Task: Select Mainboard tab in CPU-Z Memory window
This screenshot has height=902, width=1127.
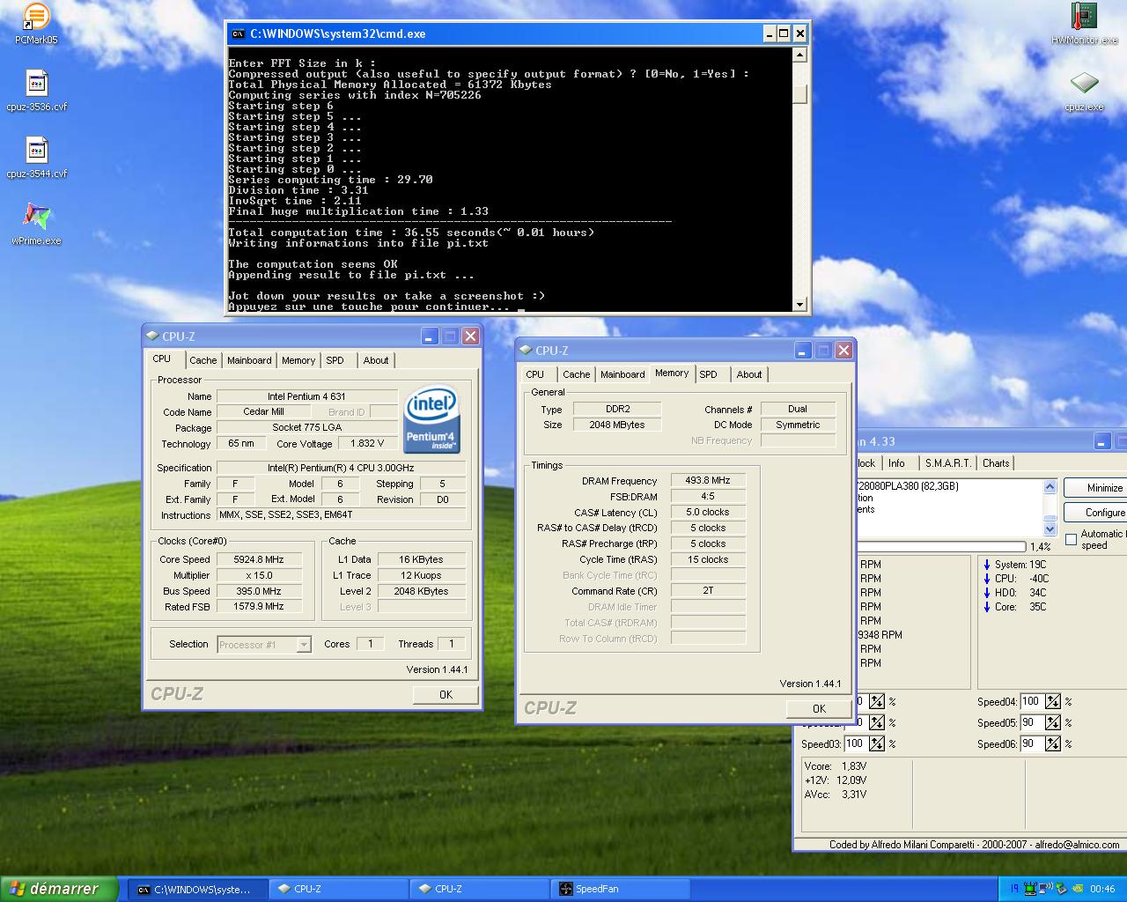Action: 622,374
